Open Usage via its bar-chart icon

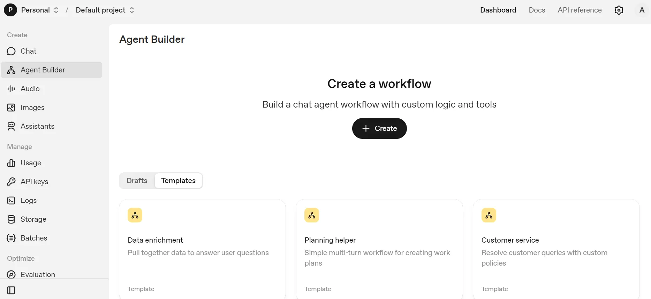point(11,163)
